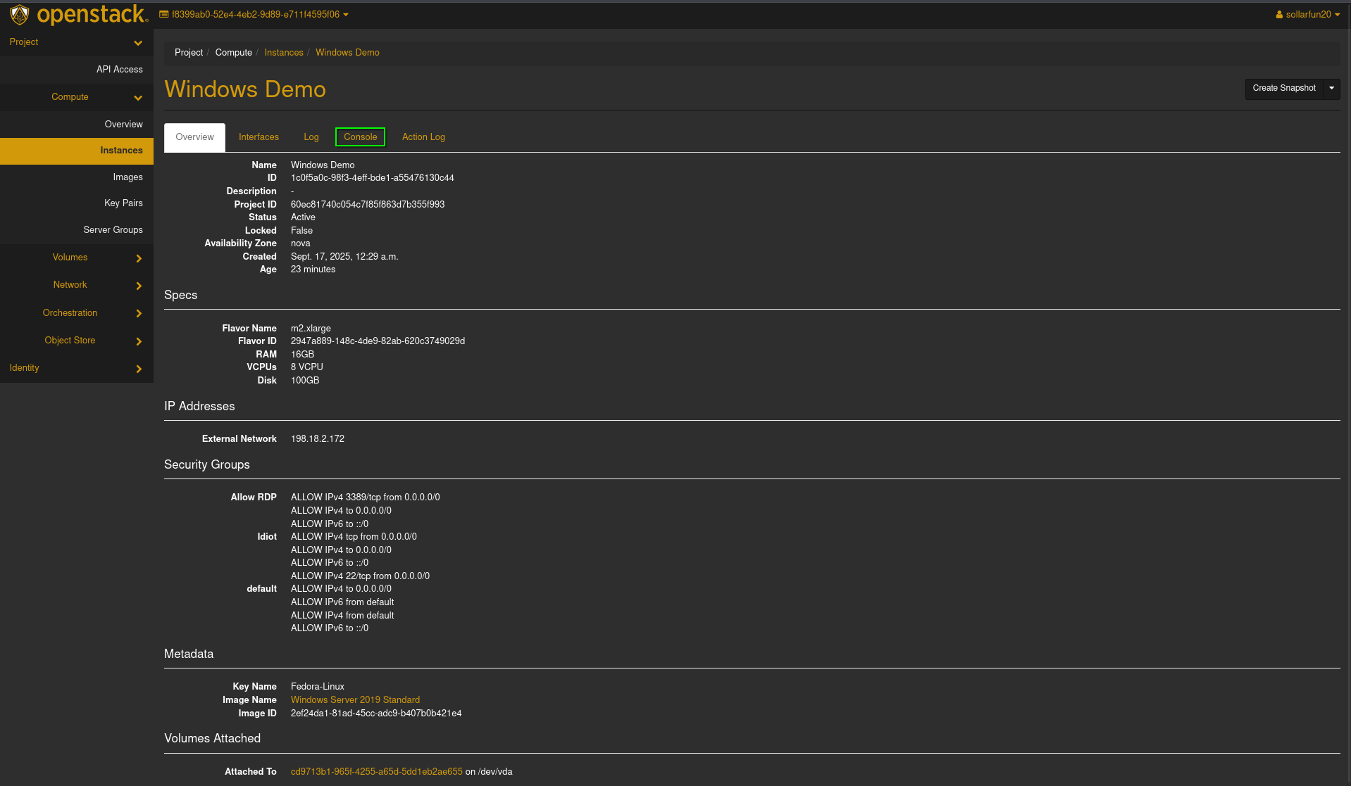This screenshot has height=786, width=1351.
Task: Switch to the Console tab
Action: pos(360,137)
